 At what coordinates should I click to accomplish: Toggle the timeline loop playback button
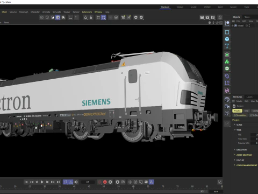(65, 182)
